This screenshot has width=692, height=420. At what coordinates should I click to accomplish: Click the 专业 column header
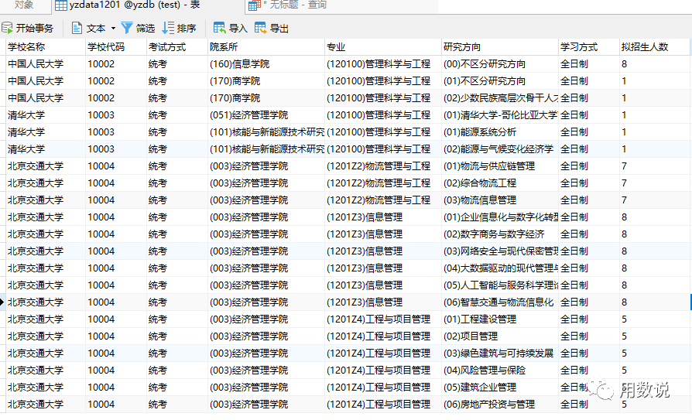click(383, 46)
